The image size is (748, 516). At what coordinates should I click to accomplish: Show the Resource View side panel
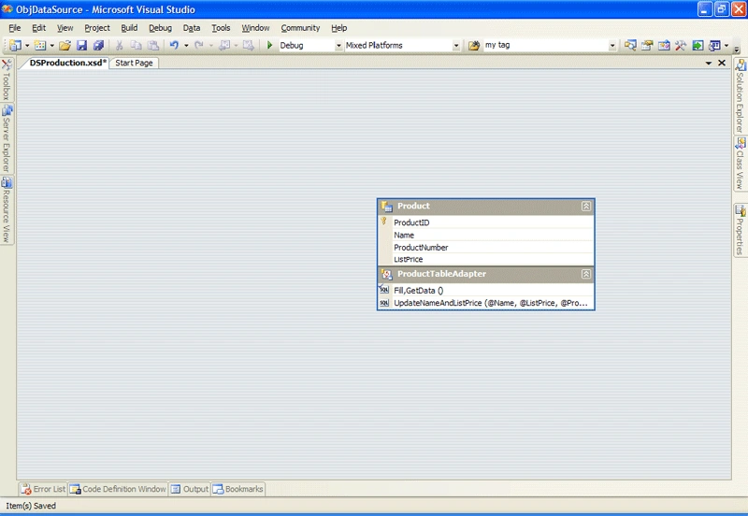(7, 210)
